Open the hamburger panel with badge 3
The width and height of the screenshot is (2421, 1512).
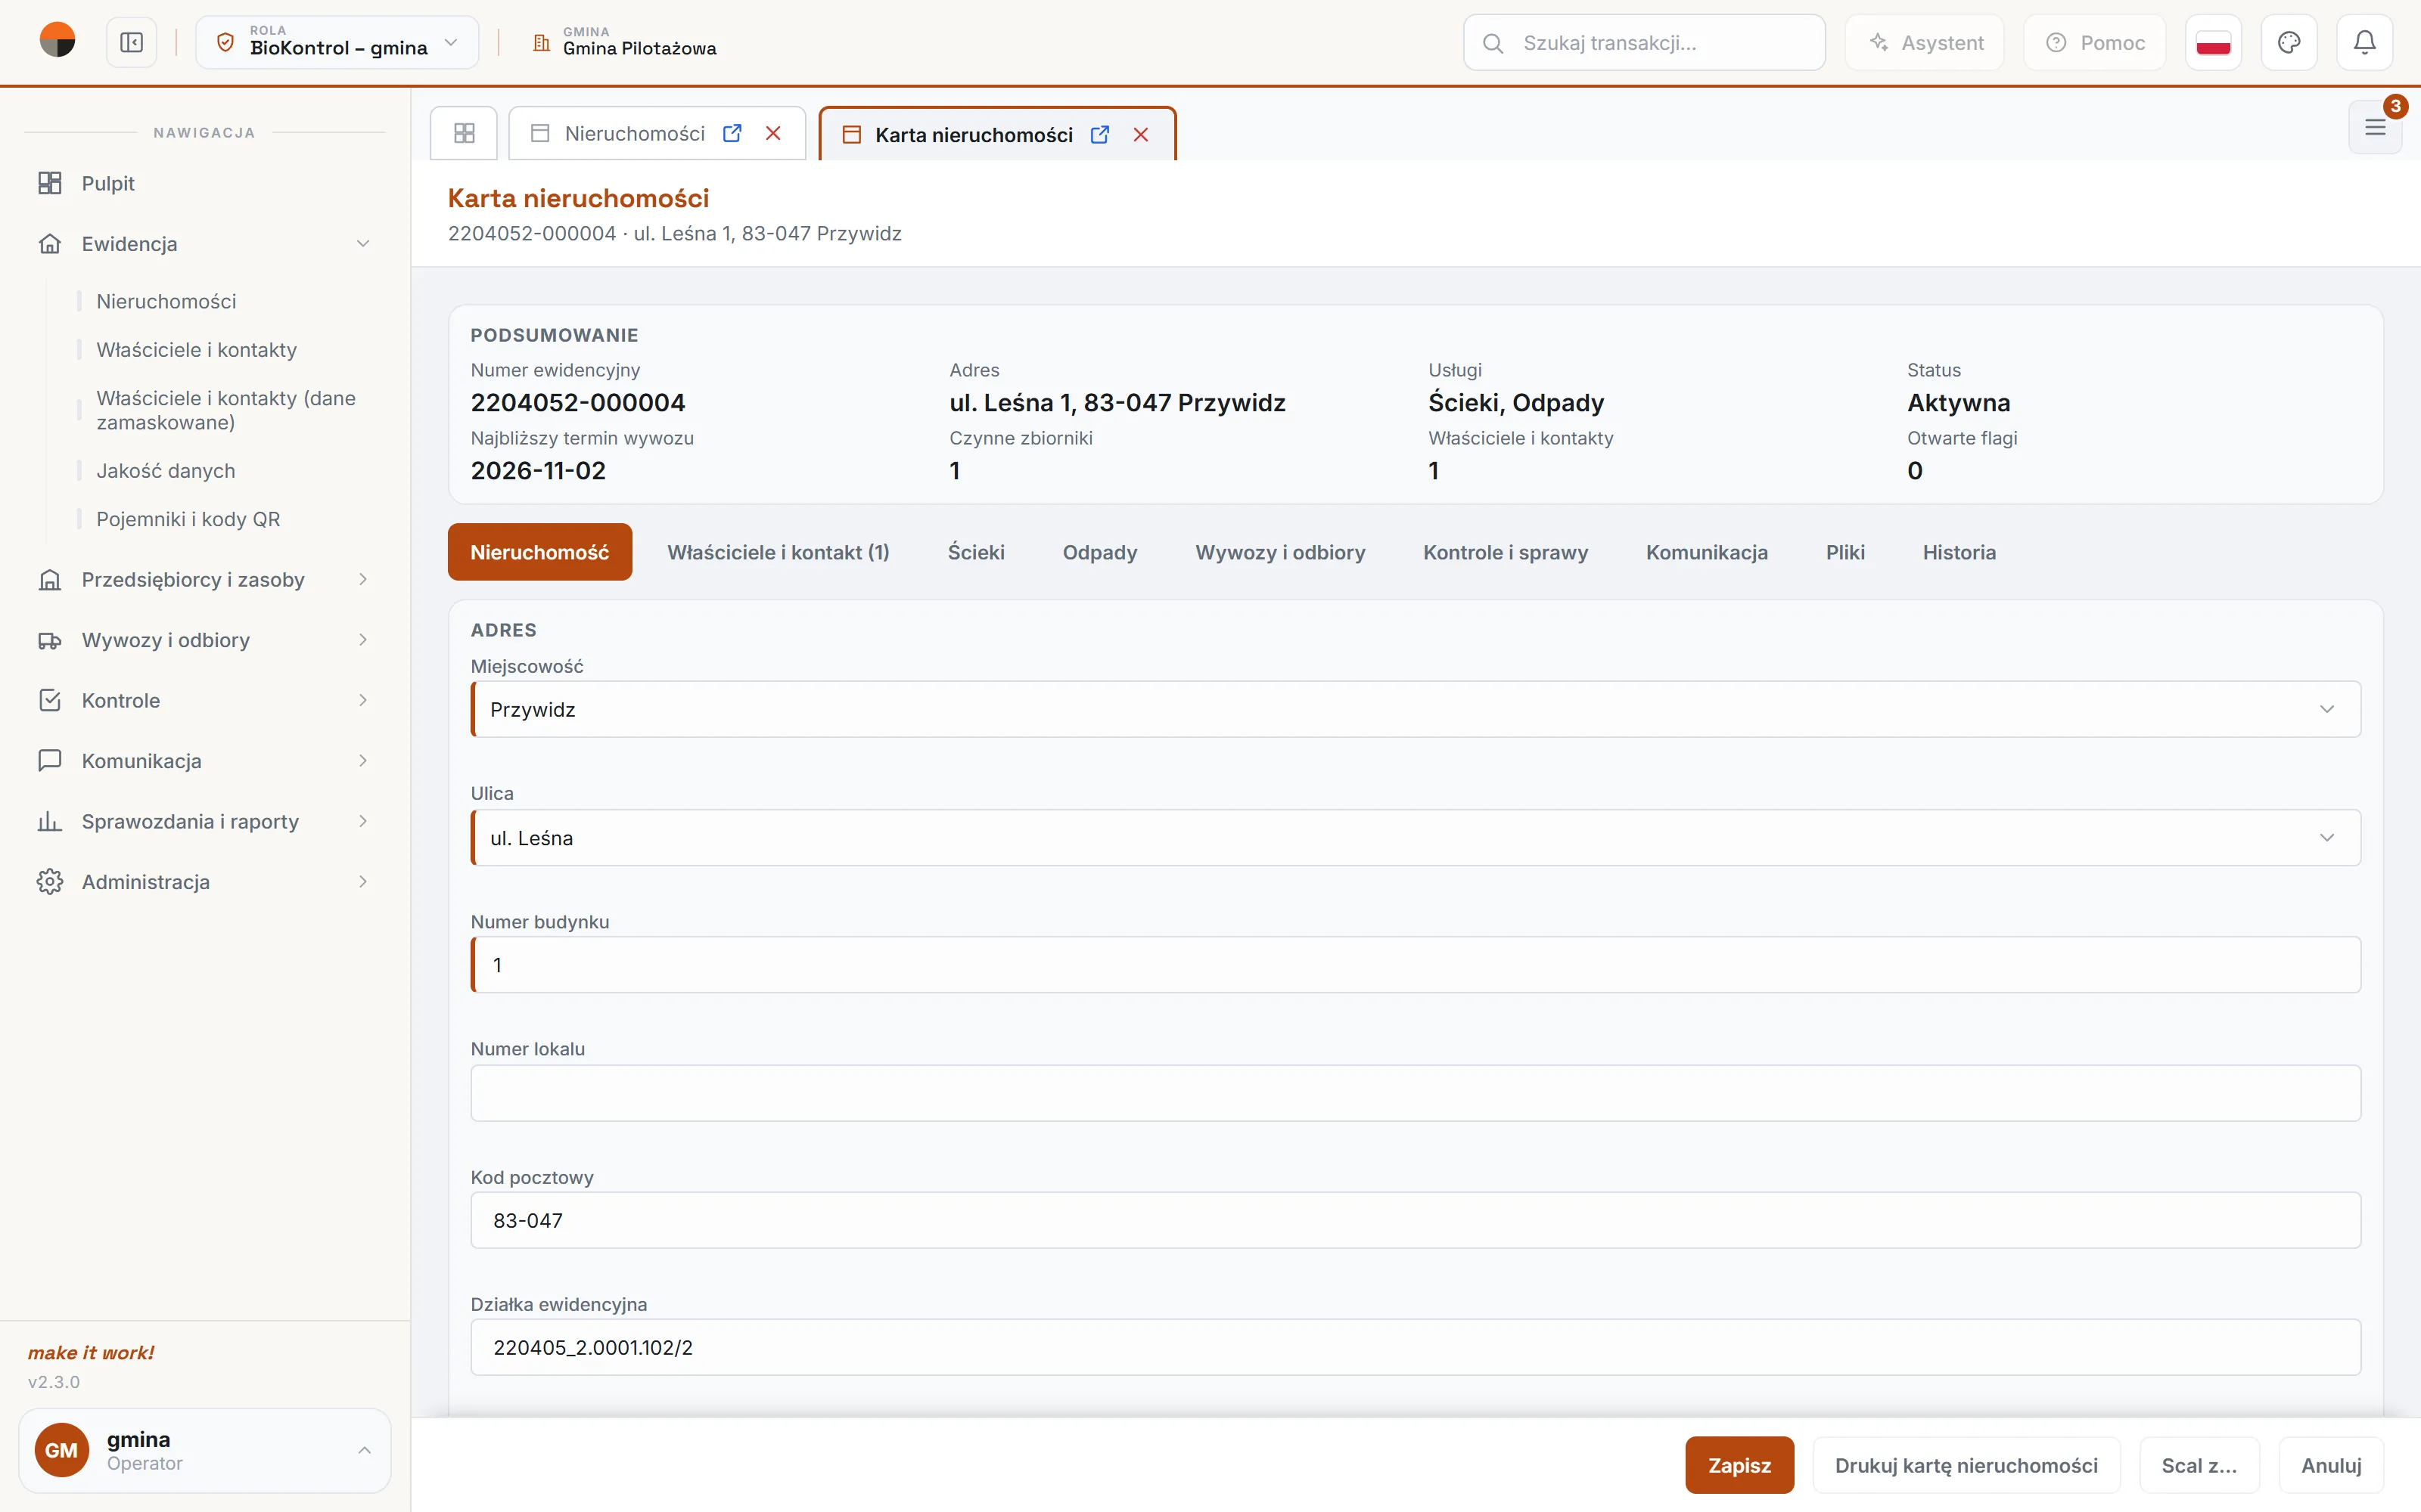point(2375,128)
